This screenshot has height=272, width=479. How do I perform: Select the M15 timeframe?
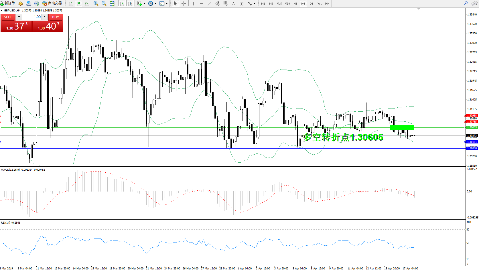click(x=279, y=3)
